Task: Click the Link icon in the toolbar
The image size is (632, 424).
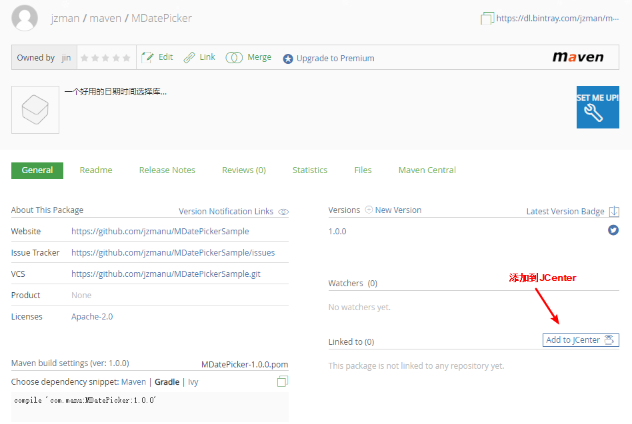Action: (189, 57)
